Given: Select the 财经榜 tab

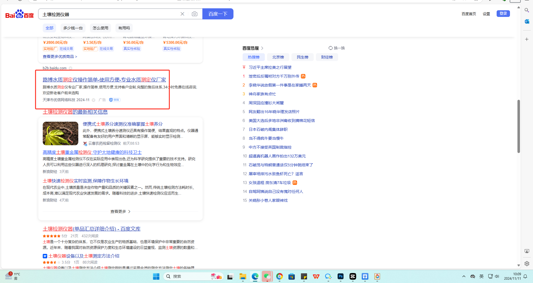Looking at the screenshot, I should pyautogui.click(x=327, y=57).
